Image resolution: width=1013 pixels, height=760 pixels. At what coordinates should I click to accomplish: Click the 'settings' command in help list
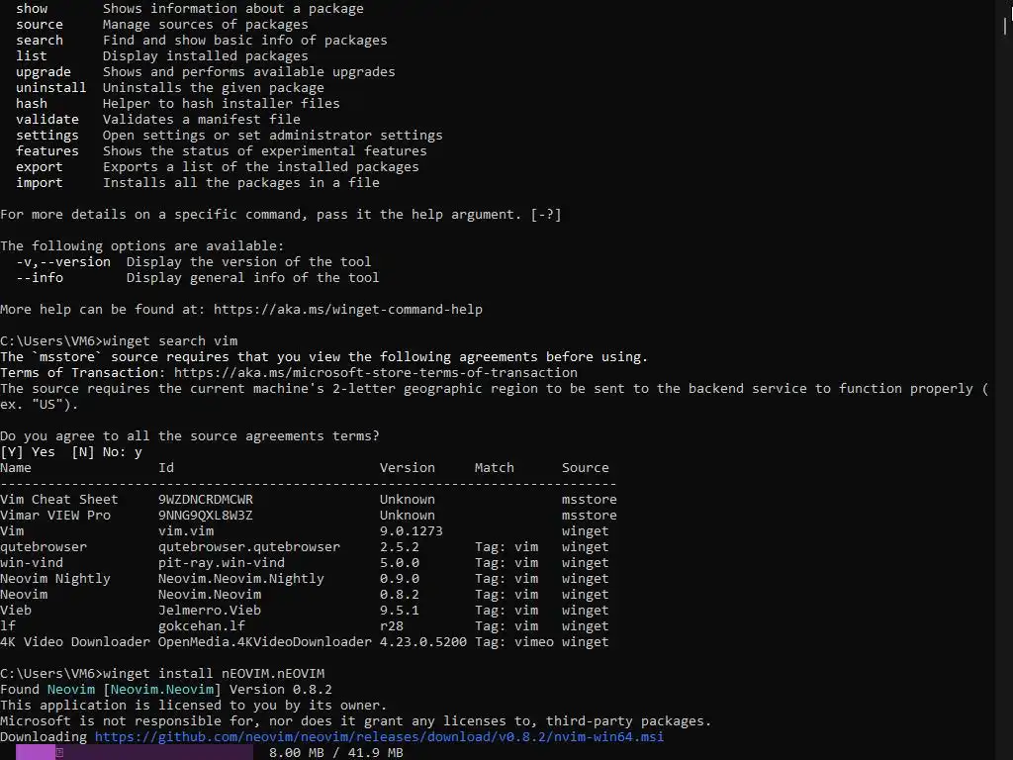coord(47,135)
